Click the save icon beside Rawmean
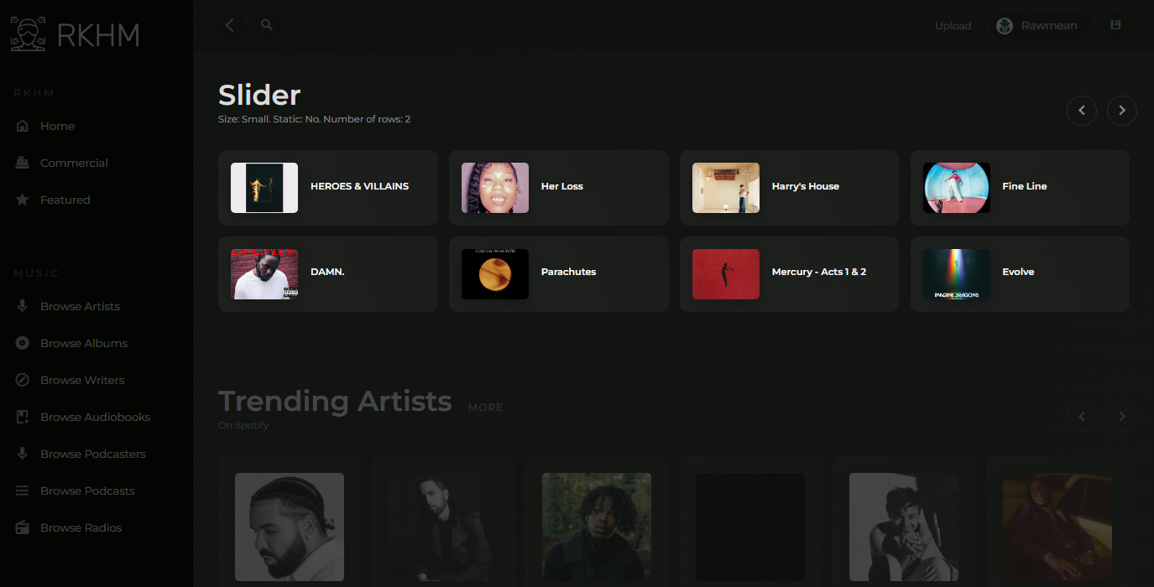Image resolution: width=1154 pixels, height=587 pixels. (1115, 25)
